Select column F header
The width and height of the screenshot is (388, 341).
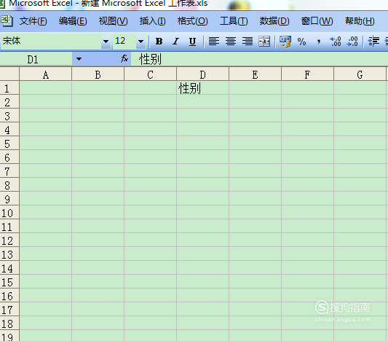(x=307, y=74)
